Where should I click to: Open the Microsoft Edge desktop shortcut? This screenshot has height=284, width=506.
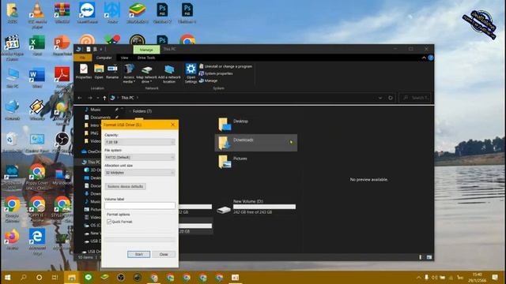tap(37, 241)
